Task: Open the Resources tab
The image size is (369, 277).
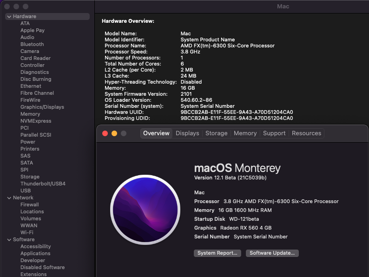Action: [x=306, y=133]
